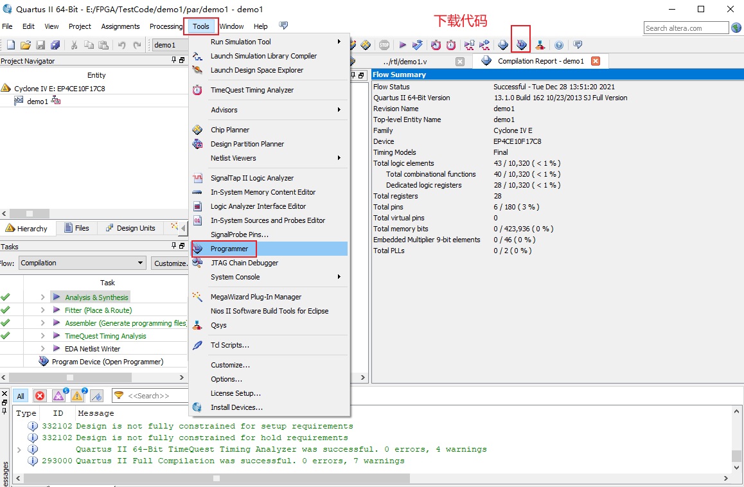The height and width of the screenshot is (487, 744).
Task: Pin the Project Navigator panel
Action: (x=173, y=60)
